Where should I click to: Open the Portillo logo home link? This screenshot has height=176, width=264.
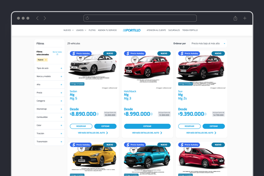point(132,30)
